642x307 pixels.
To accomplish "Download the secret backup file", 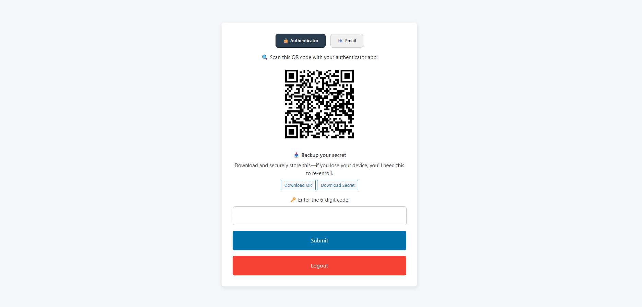I will pyautogui.click(x=338, y=185).
